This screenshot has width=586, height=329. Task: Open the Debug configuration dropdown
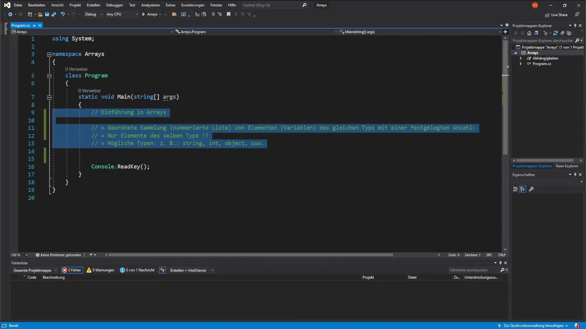(x=94, y=14)
